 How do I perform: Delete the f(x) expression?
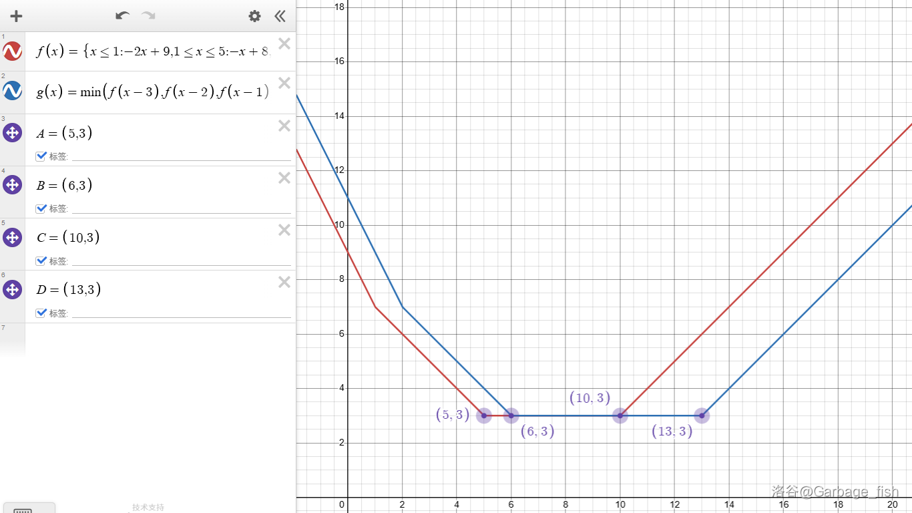click(284, 44)
